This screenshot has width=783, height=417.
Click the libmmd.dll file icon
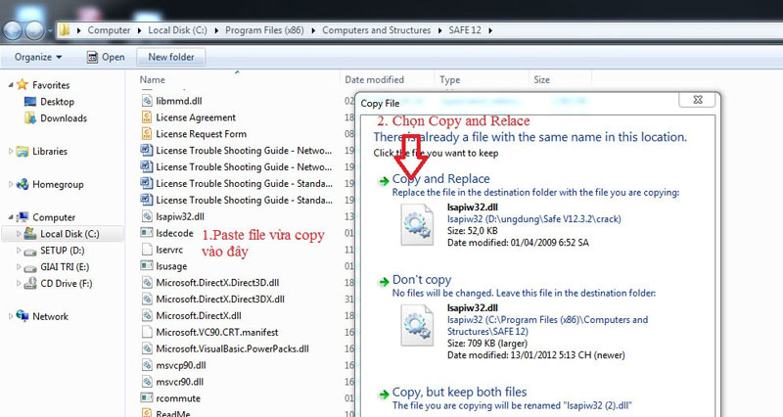[x=147, y=101]
